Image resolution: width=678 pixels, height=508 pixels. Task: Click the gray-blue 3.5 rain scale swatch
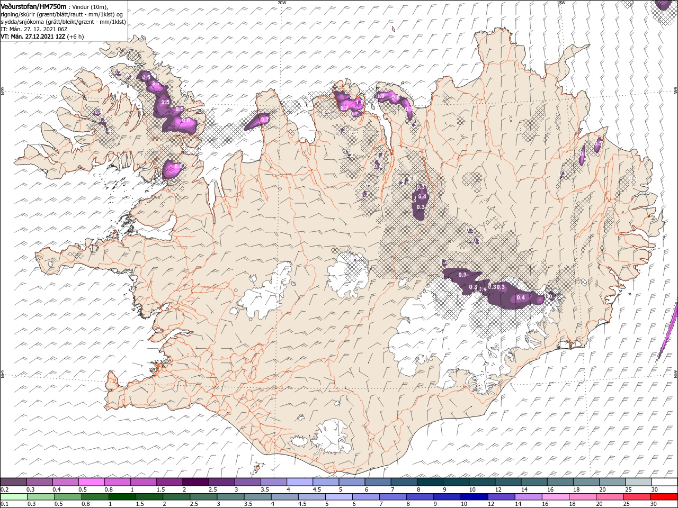click(x=257, y=497)
